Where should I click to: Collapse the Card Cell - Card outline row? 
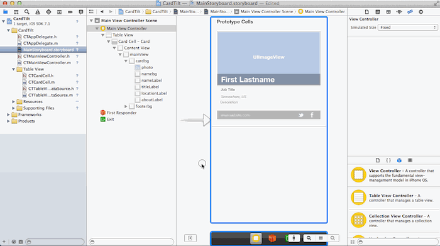tap(109, 42)
